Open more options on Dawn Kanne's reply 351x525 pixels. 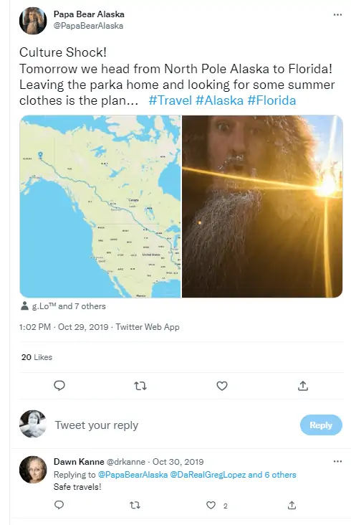tap(337, 461)
